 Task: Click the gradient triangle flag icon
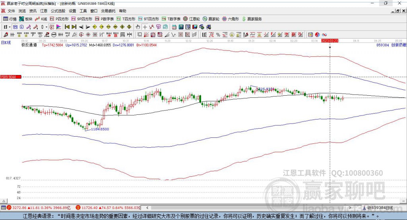click(x=59, y=27)
